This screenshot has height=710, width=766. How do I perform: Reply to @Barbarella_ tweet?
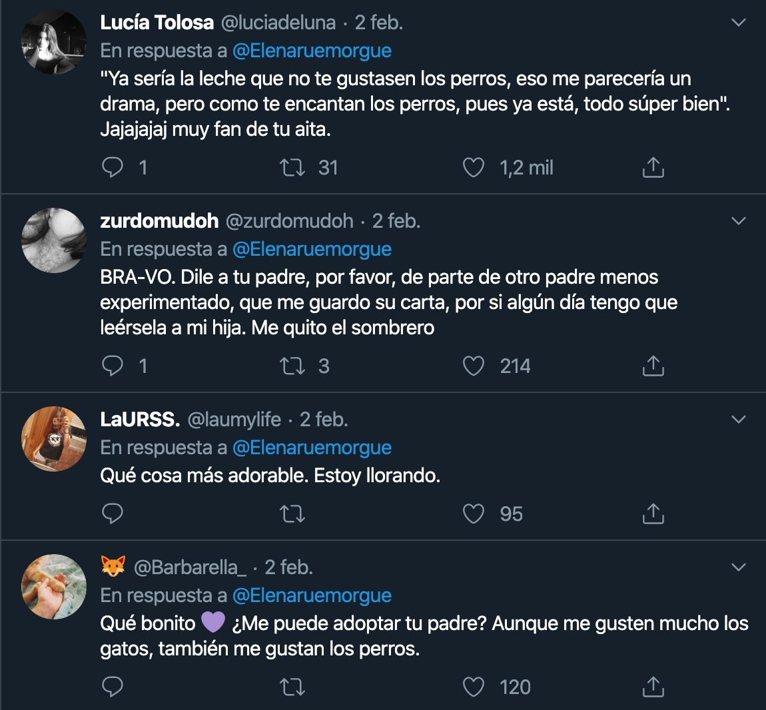coord(113,687)
